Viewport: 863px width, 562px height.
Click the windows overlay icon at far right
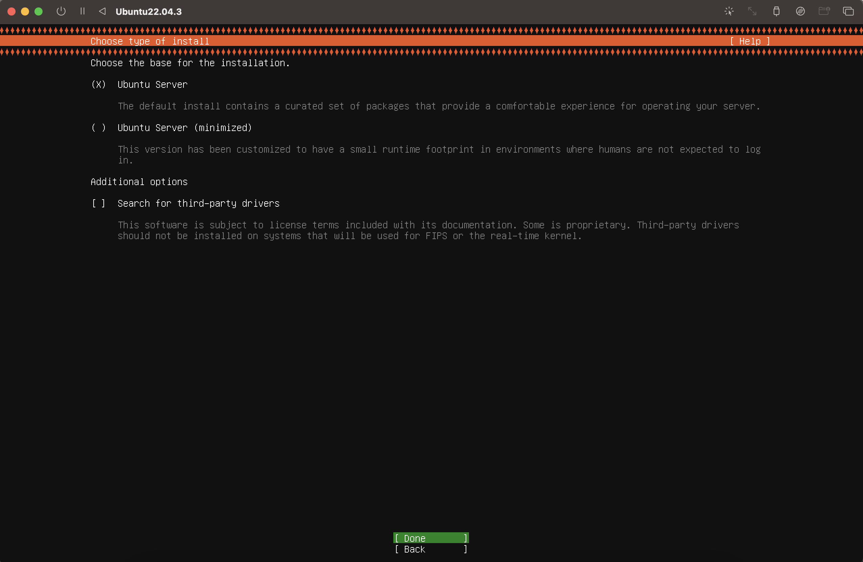point(848,11)
